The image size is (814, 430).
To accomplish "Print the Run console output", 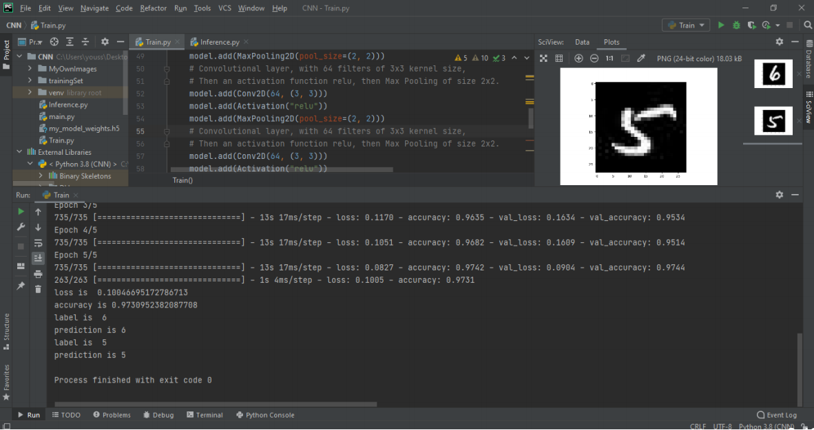I will click(x=38, y=274).
